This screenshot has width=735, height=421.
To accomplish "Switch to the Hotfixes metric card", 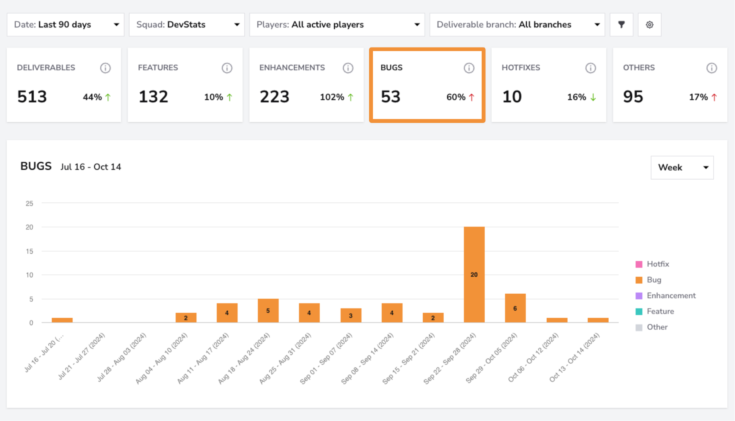I will 549,85.
